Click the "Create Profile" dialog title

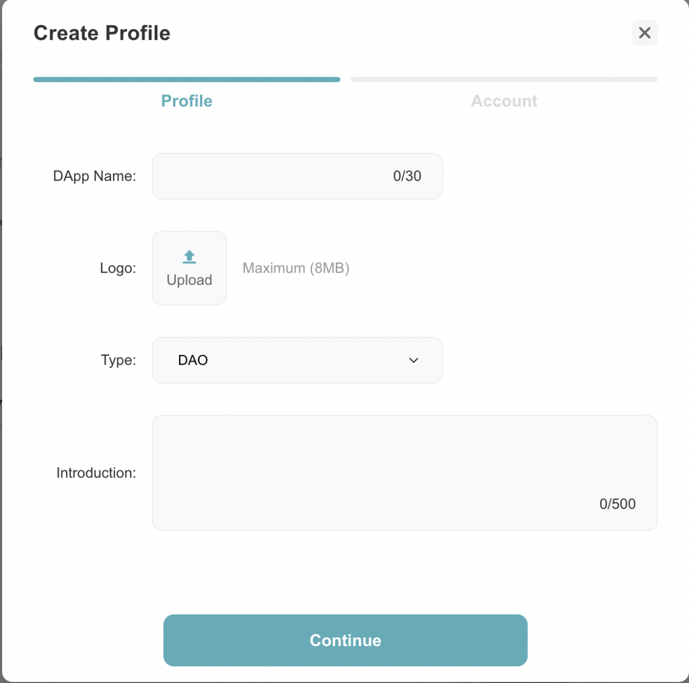pos(102,33)
